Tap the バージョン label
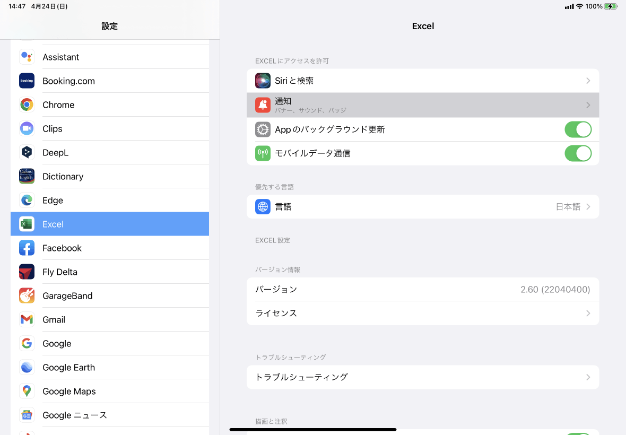The width and height of the screenshot is (626, 435). 276,289
